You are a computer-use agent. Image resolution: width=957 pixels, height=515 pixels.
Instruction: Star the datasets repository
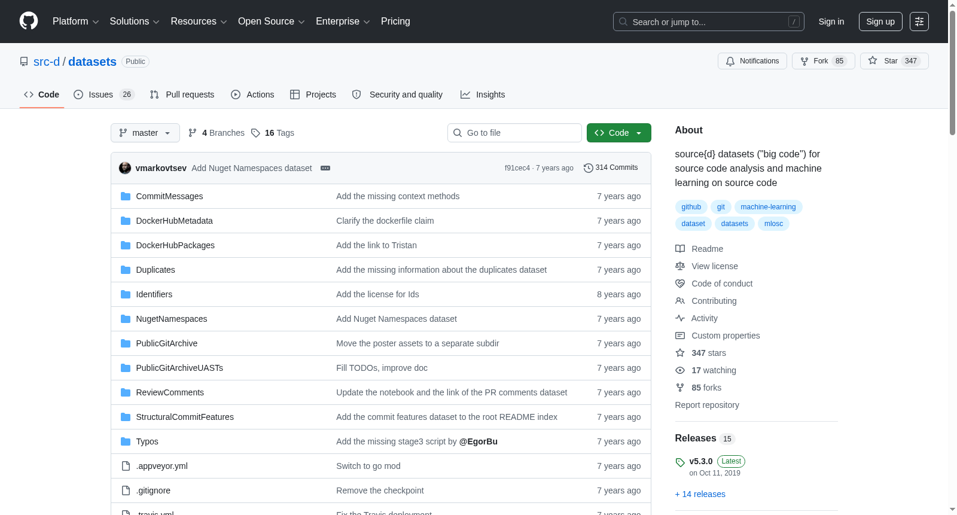(x=894, y=61)
